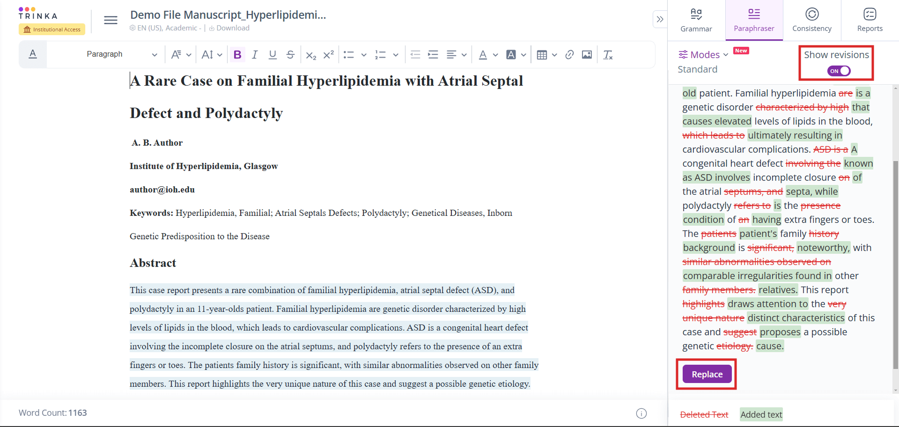
Task: Apply strikethrough formatting
Action: click(290, 55)
